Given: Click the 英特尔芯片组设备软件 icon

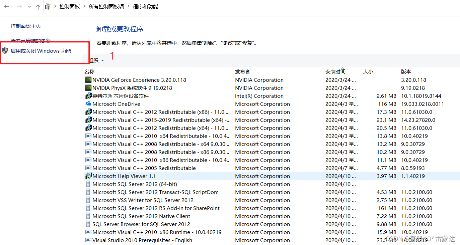Looking at the screenshot, I should click(x=88, y=96).
